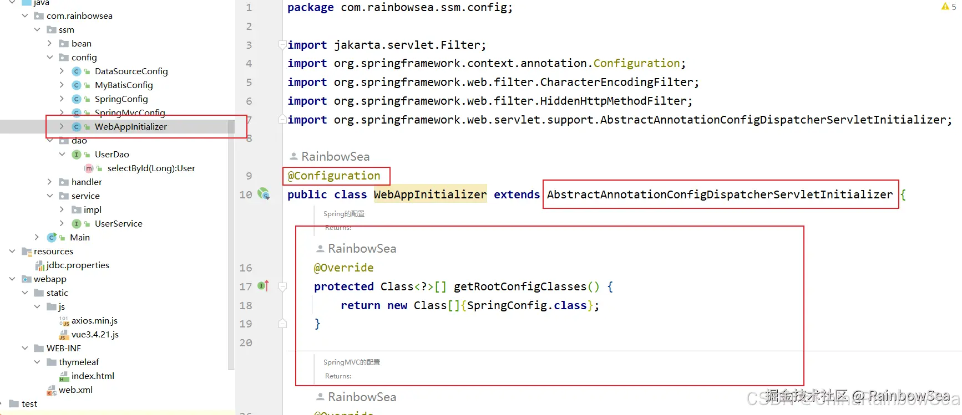962x415 pixels.
Task: Click the jdbc.properties file icon
Action: tap(40, 265)
